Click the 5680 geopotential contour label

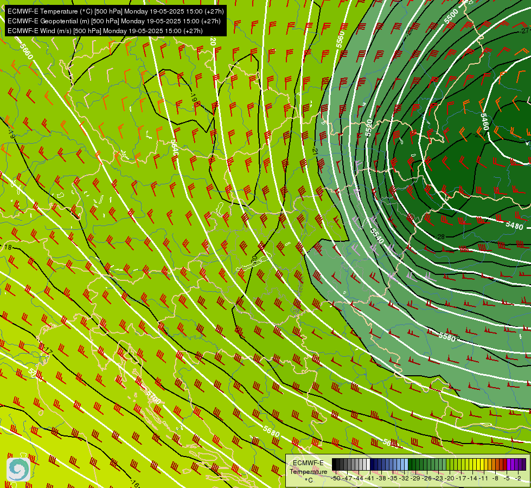click(271, 432)
